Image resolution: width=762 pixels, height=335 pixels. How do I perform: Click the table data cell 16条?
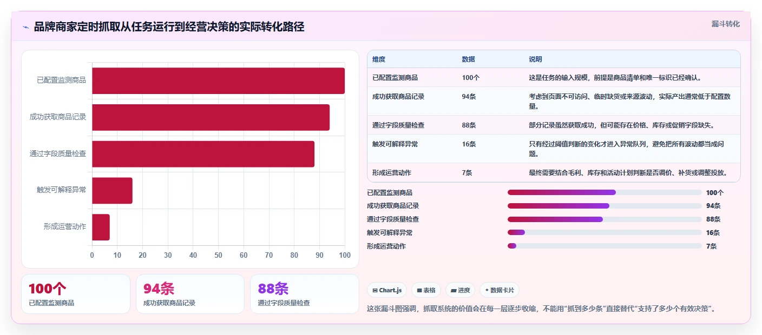coord(469,144)
